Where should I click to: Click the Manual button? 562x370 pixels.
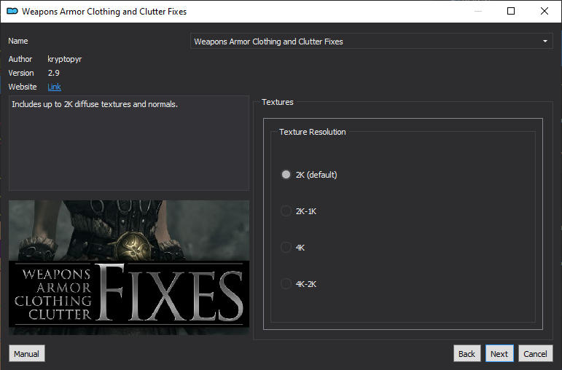pyautogui.click(x=27, y=353)
